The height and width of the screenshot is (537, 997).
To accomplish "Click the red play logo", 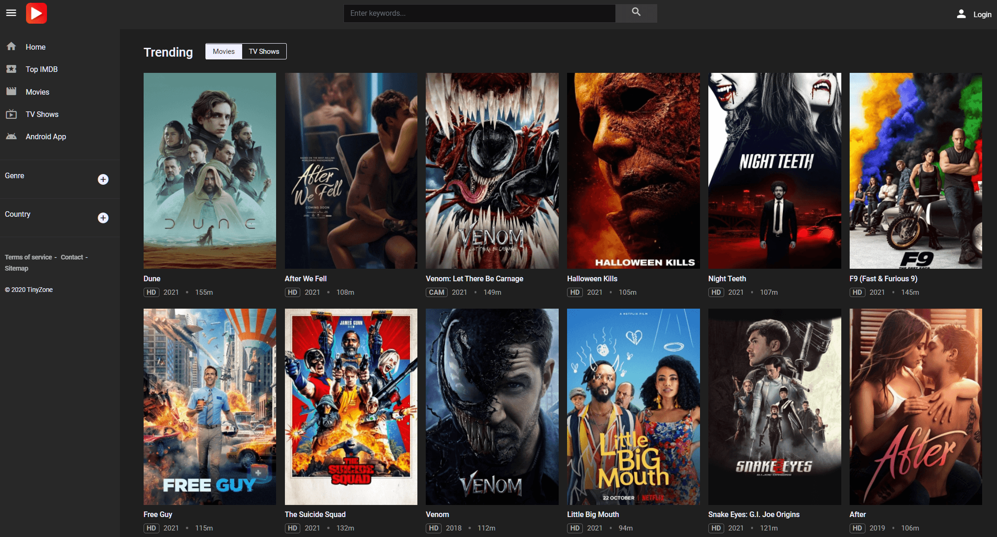I will pyautogui.click(x=36, y=13).
